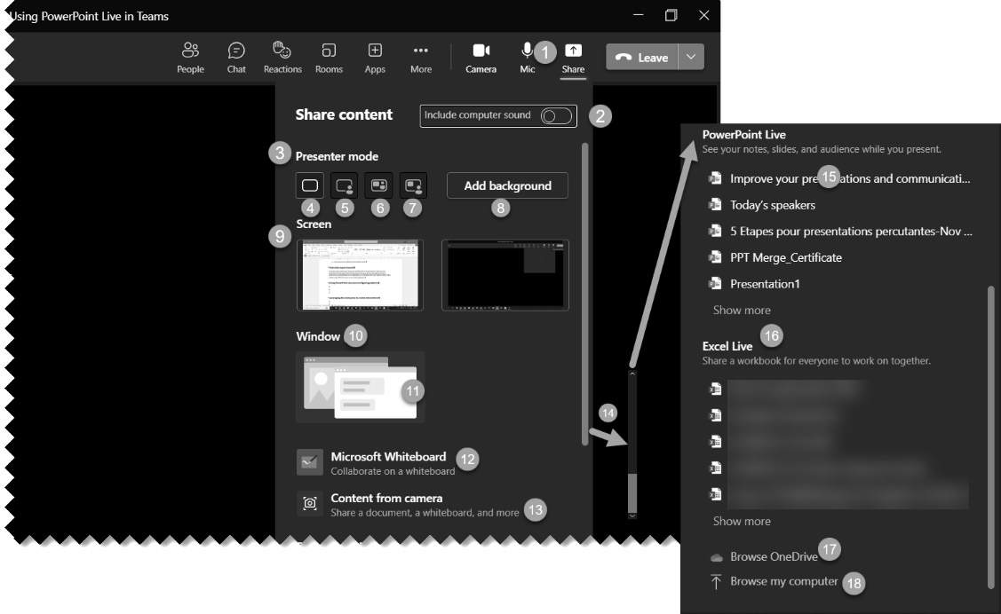The height and width of the screenshot is (614, 1001).
Task: Open the Apps panel
Action: pos(375,58)
